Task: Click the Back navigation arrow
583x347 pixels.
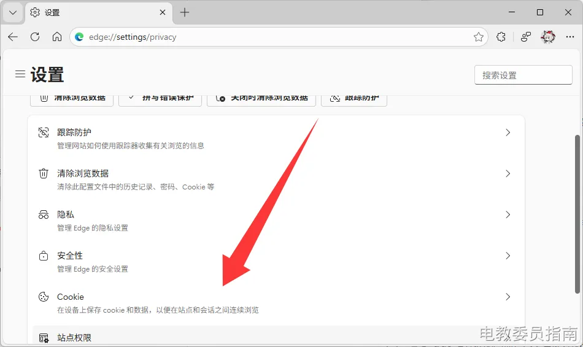Action: [x=13, y=37]
